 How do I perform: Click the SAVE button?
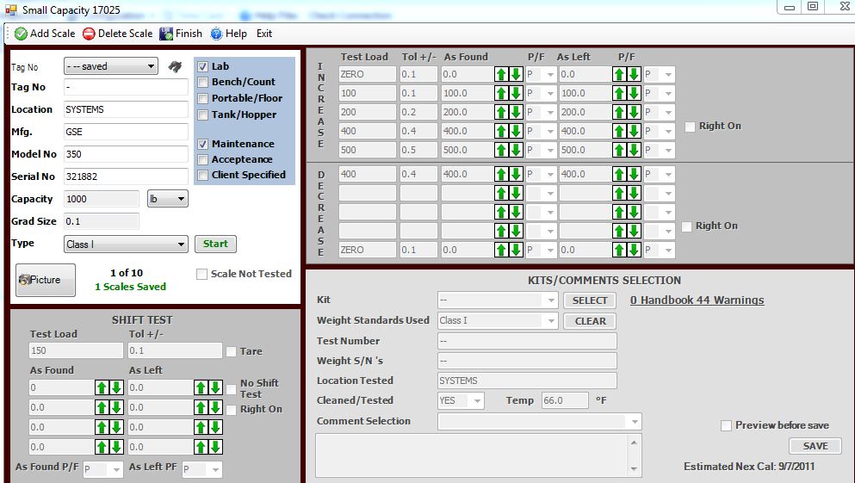click(815, 446)
